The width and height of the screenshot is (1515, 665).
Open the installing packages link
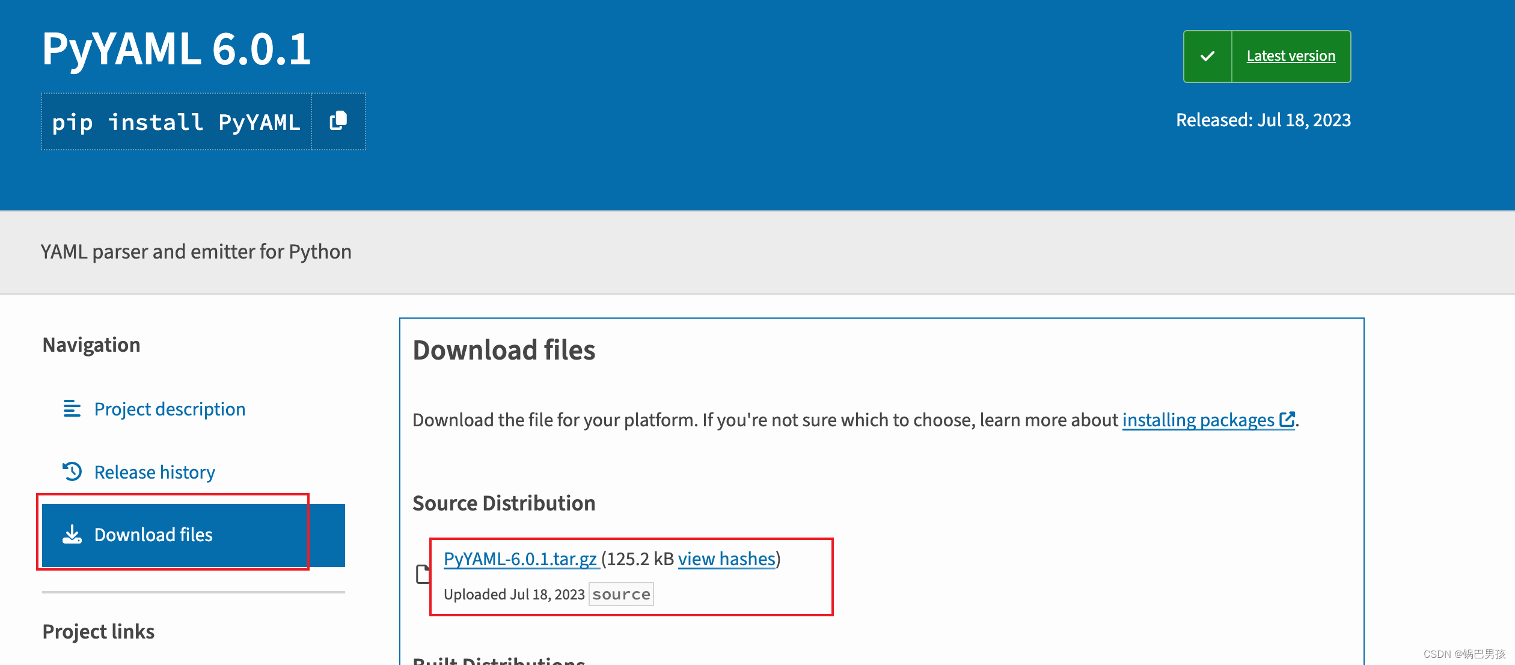tap(1198, 420)
